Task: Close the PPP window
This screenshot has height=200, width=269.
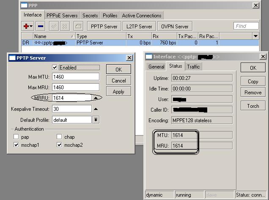Action: (255, 5)
